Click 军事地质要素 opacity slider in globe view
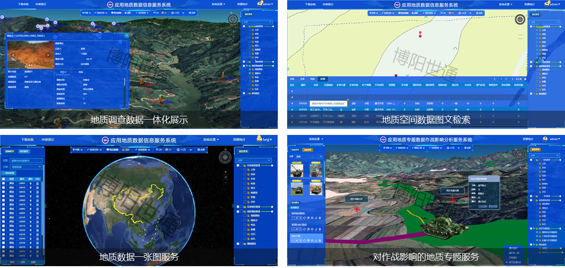The image size is (565, 268). (268, 165)
